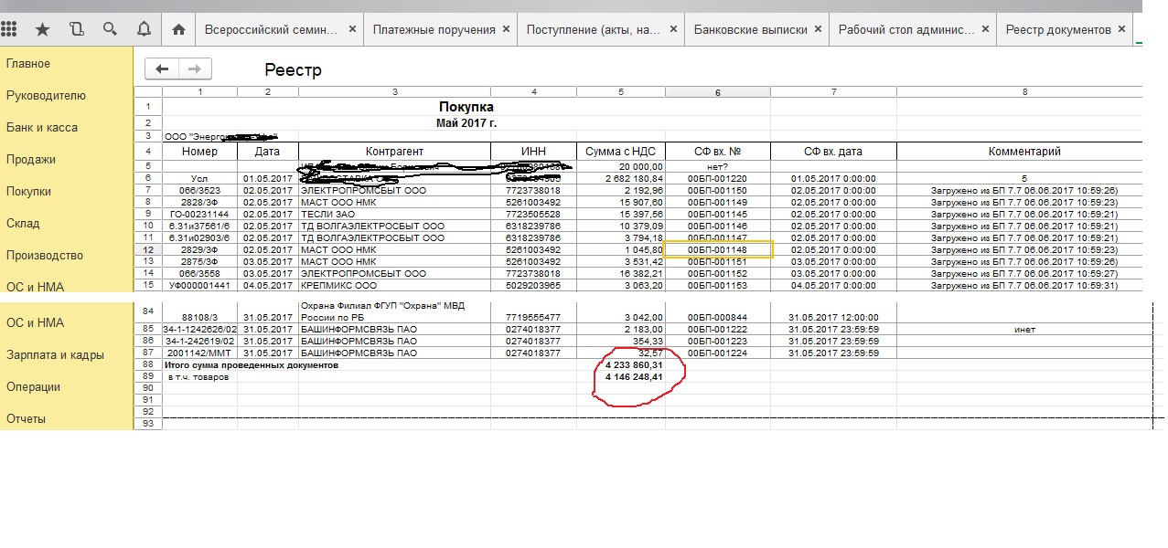
Task: Click the back arrow button
Action: [163, 68]
